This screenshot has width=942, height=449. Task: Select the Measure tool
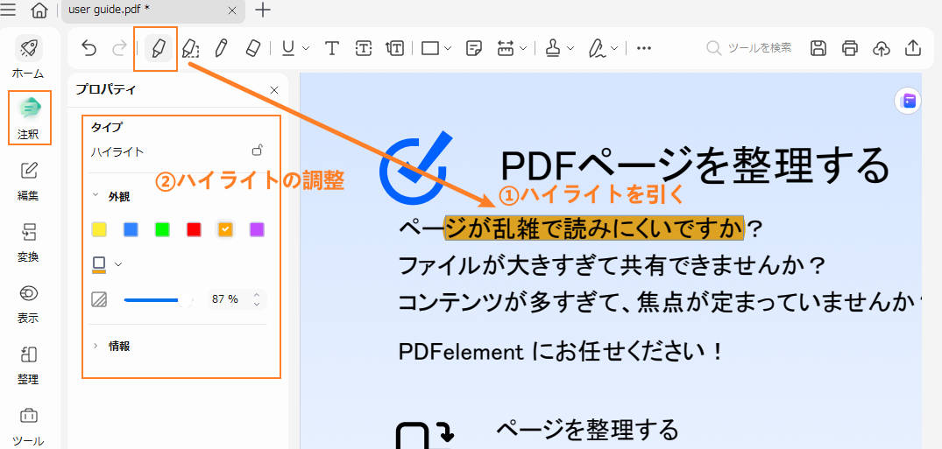(506, 48)
